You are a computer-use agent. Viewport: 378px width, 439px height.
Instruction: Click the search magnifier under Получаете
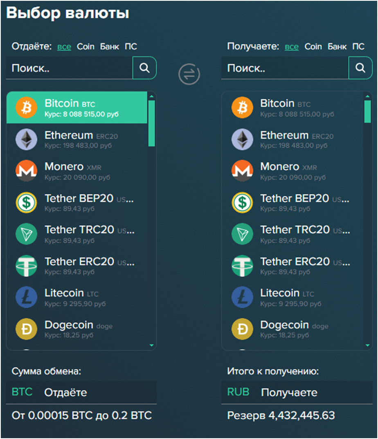tap(360, 68)
